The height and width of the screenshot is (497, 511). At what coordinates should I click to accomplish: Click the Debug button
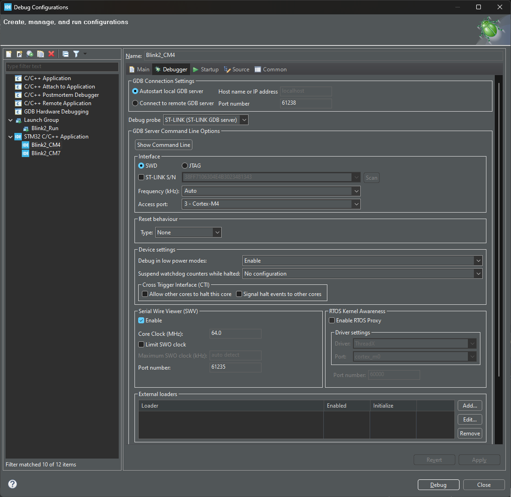point(438,484)
